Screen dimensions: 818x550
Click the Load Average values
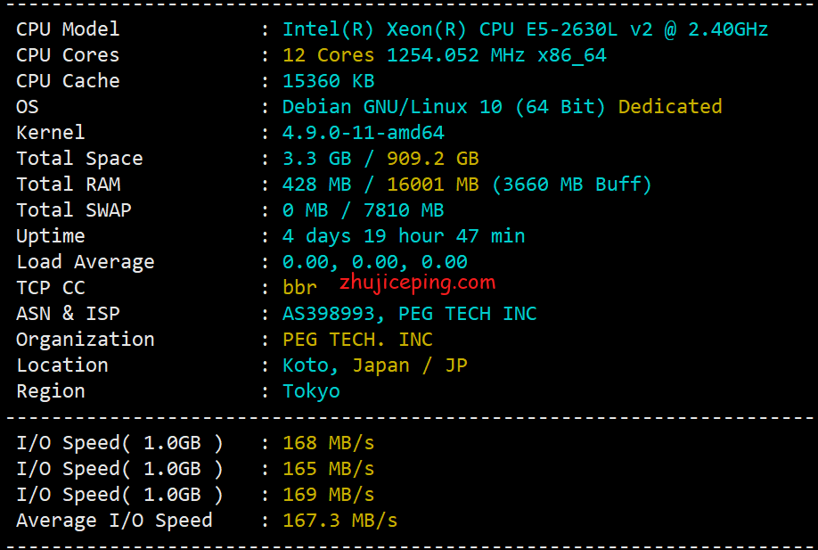point(374,262)
